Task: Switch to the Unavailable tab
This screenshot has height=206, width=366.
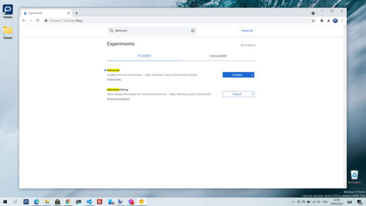Action: pos(218,56)
